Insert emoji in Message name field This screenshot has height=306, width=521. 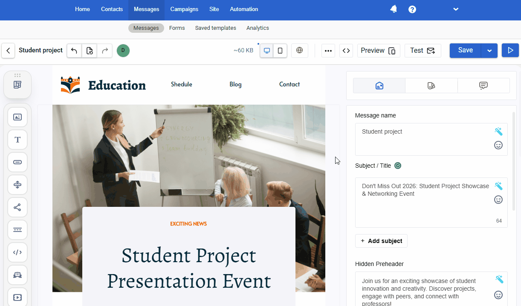tap(498, 145)
